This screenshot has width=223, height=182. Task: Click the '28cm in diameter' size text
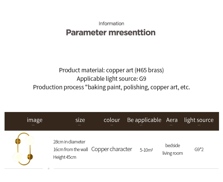click(69, 142)
